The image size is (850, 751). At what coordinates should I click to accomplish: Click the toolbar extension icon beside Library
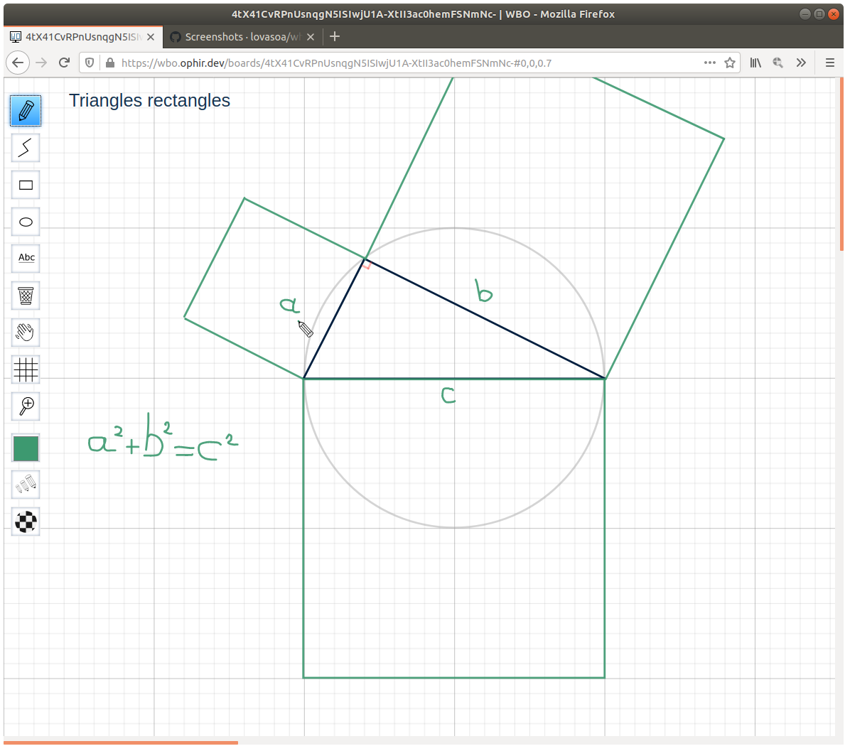[778, 63]
